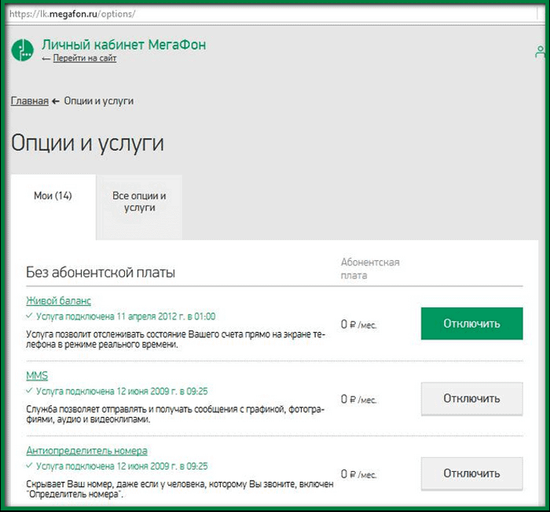
Task: Click the 'Без абонентской платы' section heading
Action: pyautogui.click(x=101, y=272)
